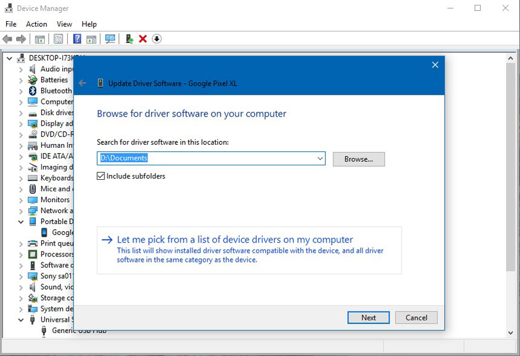Viewport: 520px width, 356px height.
Task: Select the Imaging devices icon
Action: tap(33, 167)
